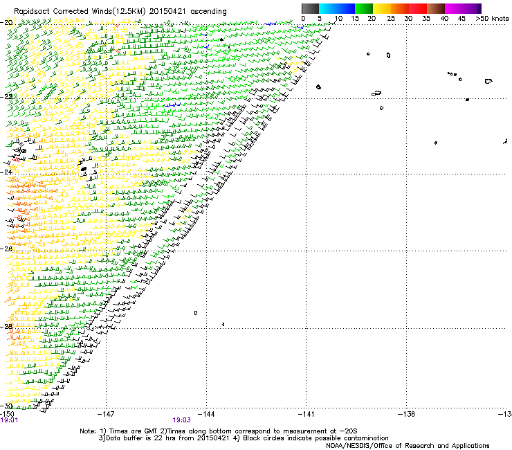Screen dimensions: 512x450
Task: Click the gray 0-5 knots legend segment
Action: (x=310, y=8)
